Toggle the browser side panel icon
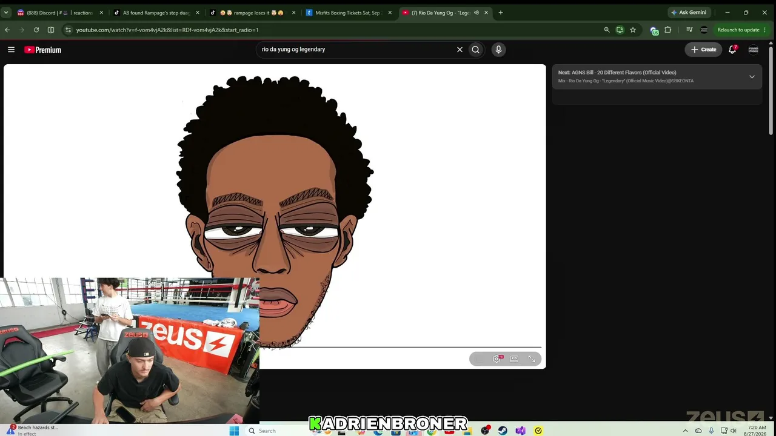Image resolution: width=776 pixels, height=436 pixels. [x=51, y=30]
